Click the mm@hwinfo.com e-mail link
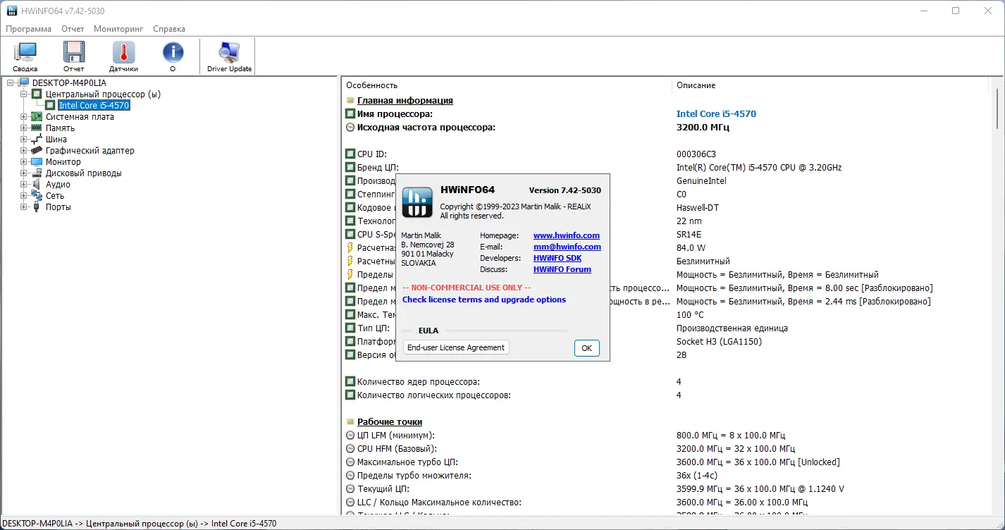Viewport: 1005px width, 530px height. pyautogui.click(x=567, y=247)
